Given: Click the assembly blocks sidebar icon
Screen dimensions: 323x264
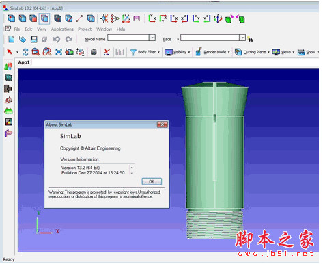Looking at the screenshot, I should click(8, 89).
